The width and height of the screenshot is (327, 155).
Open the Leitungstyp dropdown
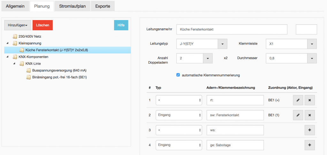(222, 44)
